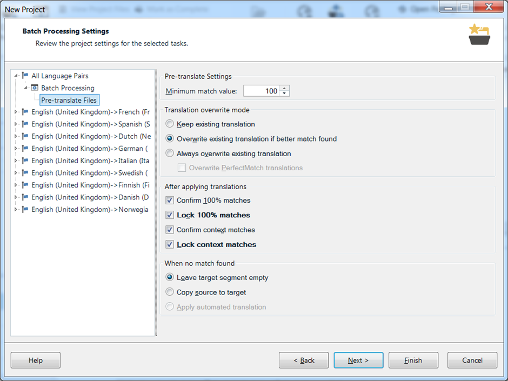
Task: Select Pre-translate Files tree item
Action: pos(69,100)
